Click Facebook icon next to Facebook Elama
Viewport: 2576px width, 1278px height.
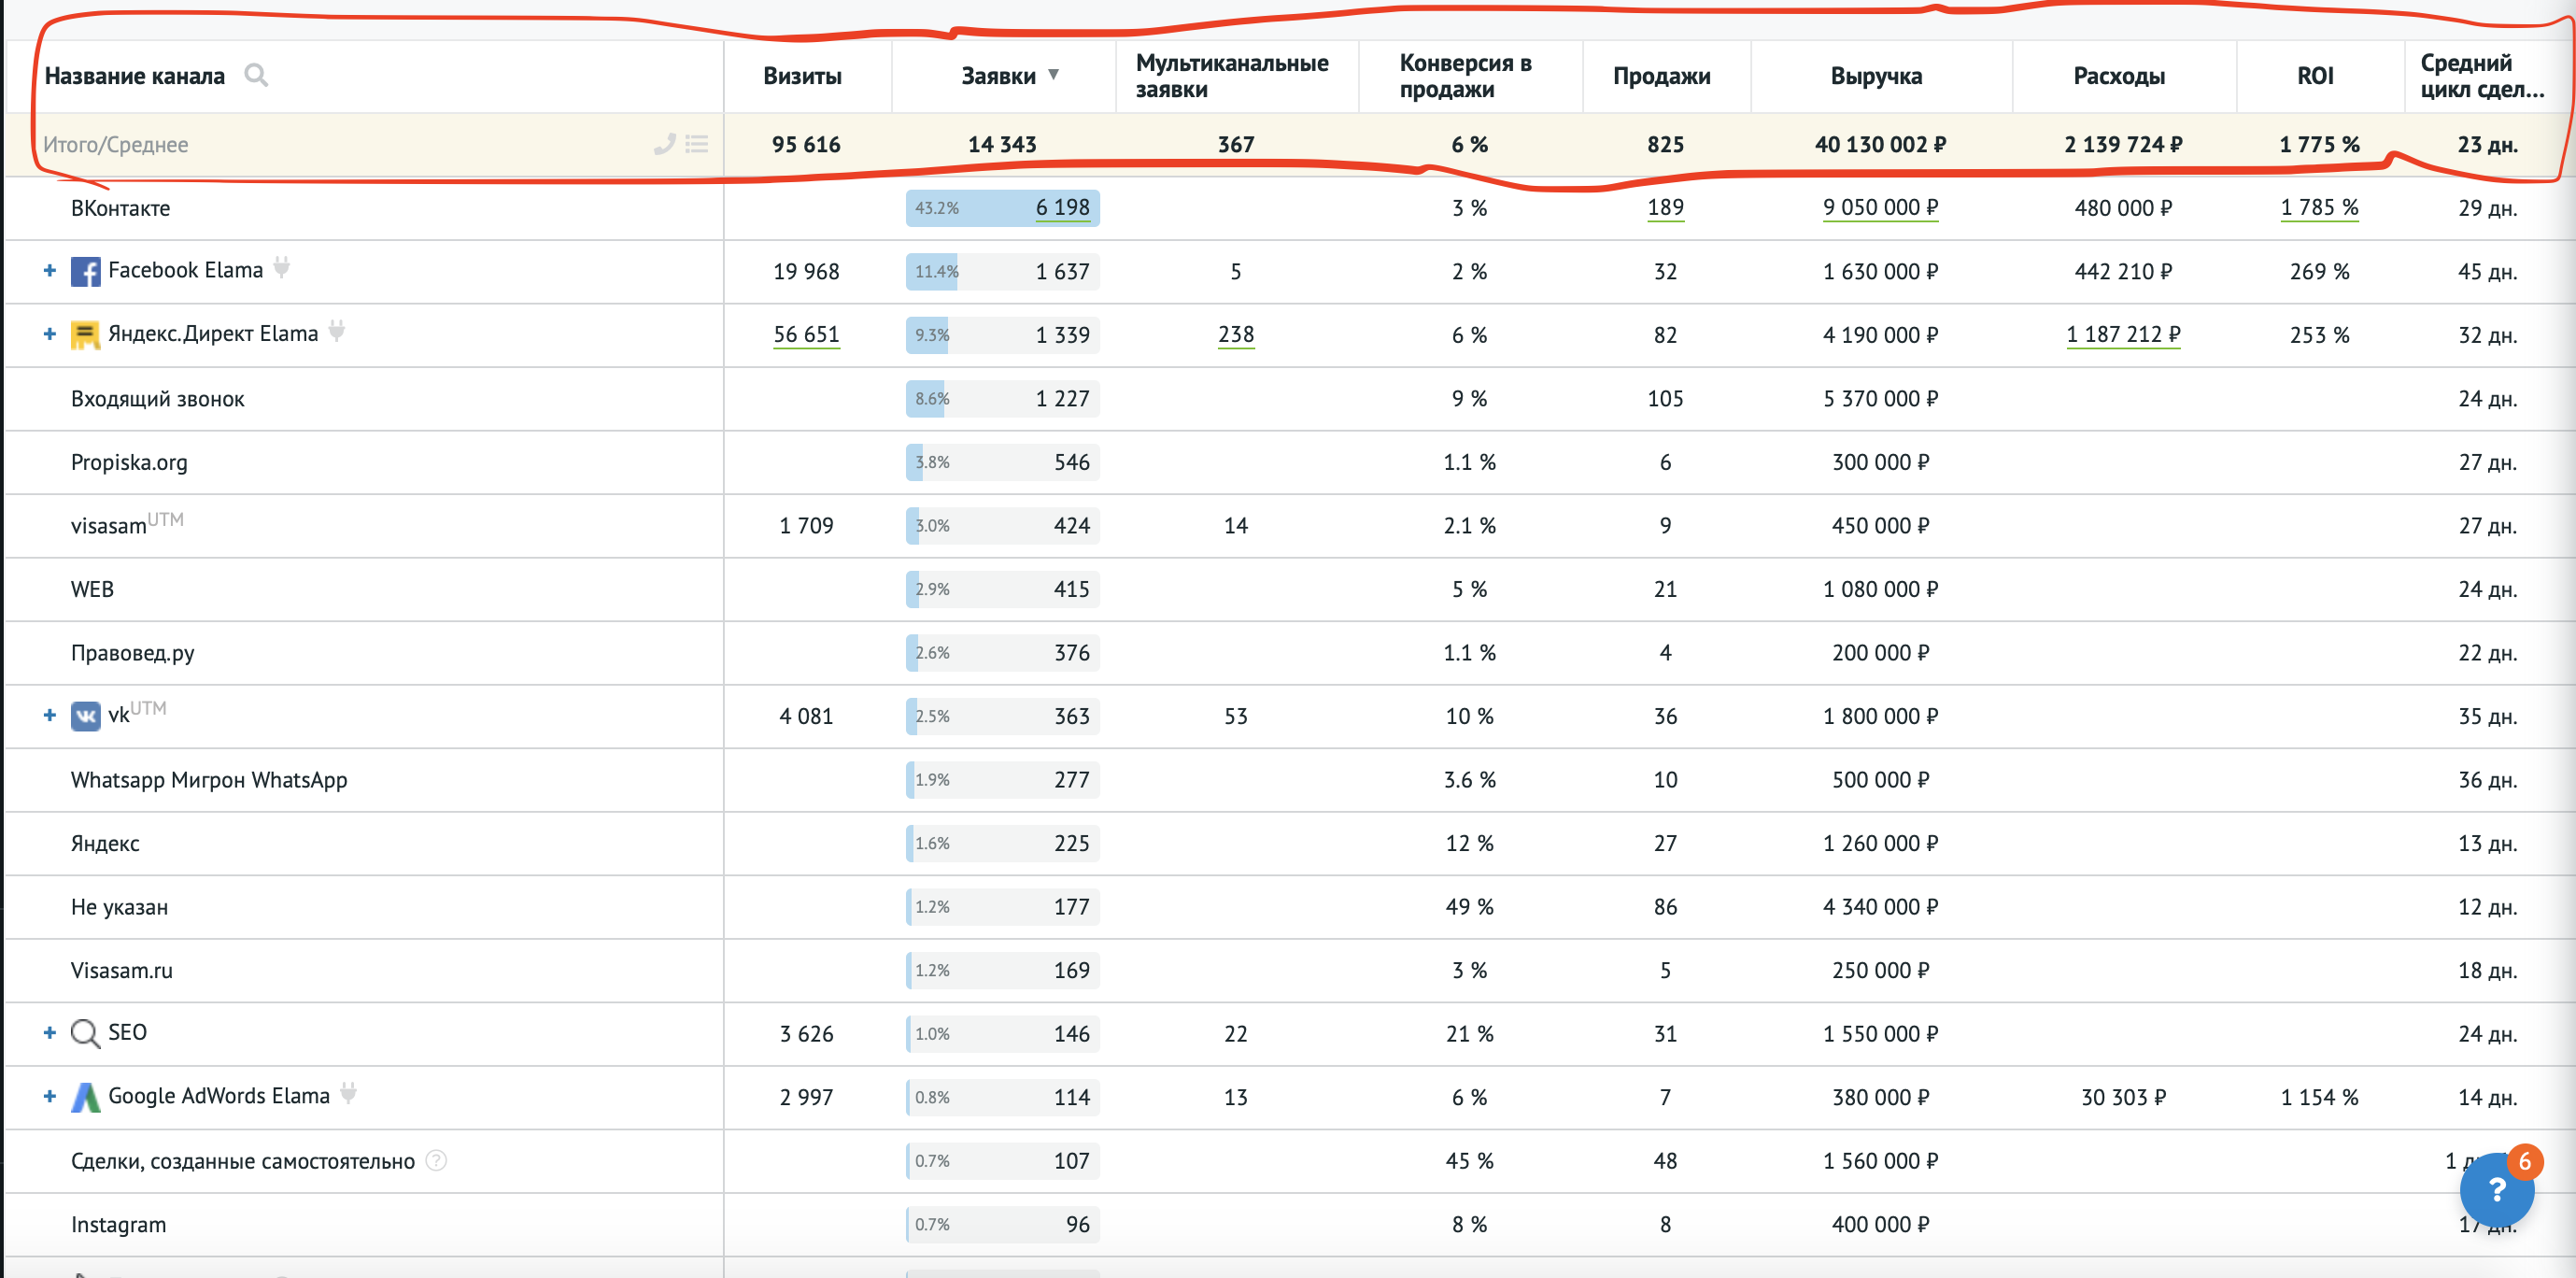click(x=85, y=271)
